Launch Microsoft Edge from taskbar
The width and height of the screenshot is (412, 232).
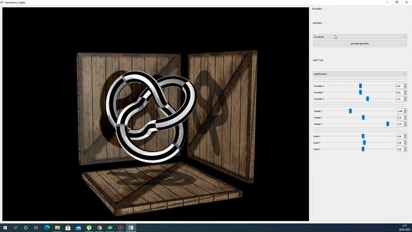point(47,227)
